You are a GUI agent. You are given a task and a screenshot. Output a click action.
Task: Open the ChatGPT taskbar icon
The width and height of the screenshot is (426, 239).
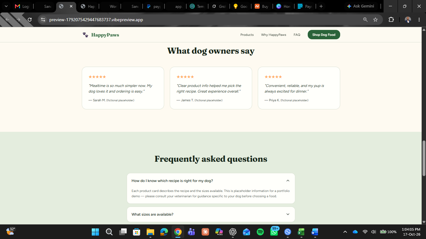pyautogui.click(x=233, y=232)
